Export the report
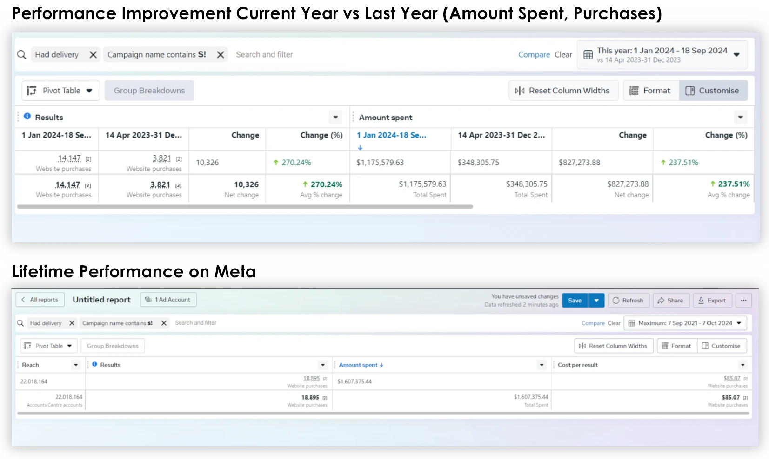This screenshot has width=769, height=459. (712, 301)
